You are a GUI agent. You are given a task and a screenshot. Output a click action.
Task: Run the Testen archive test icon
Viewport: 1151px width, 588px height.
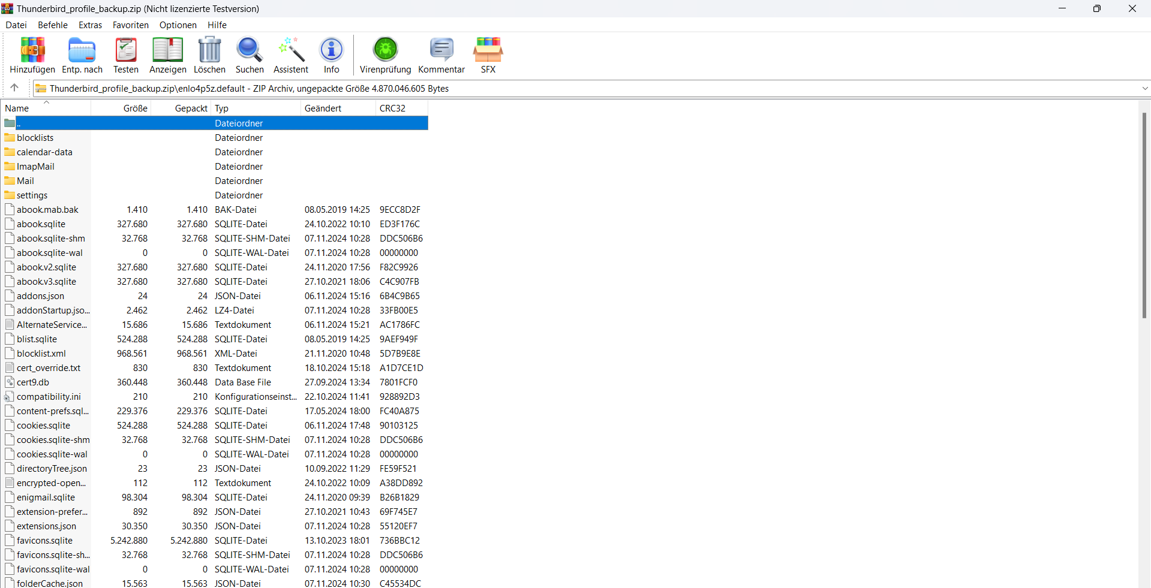pos(126,55)
